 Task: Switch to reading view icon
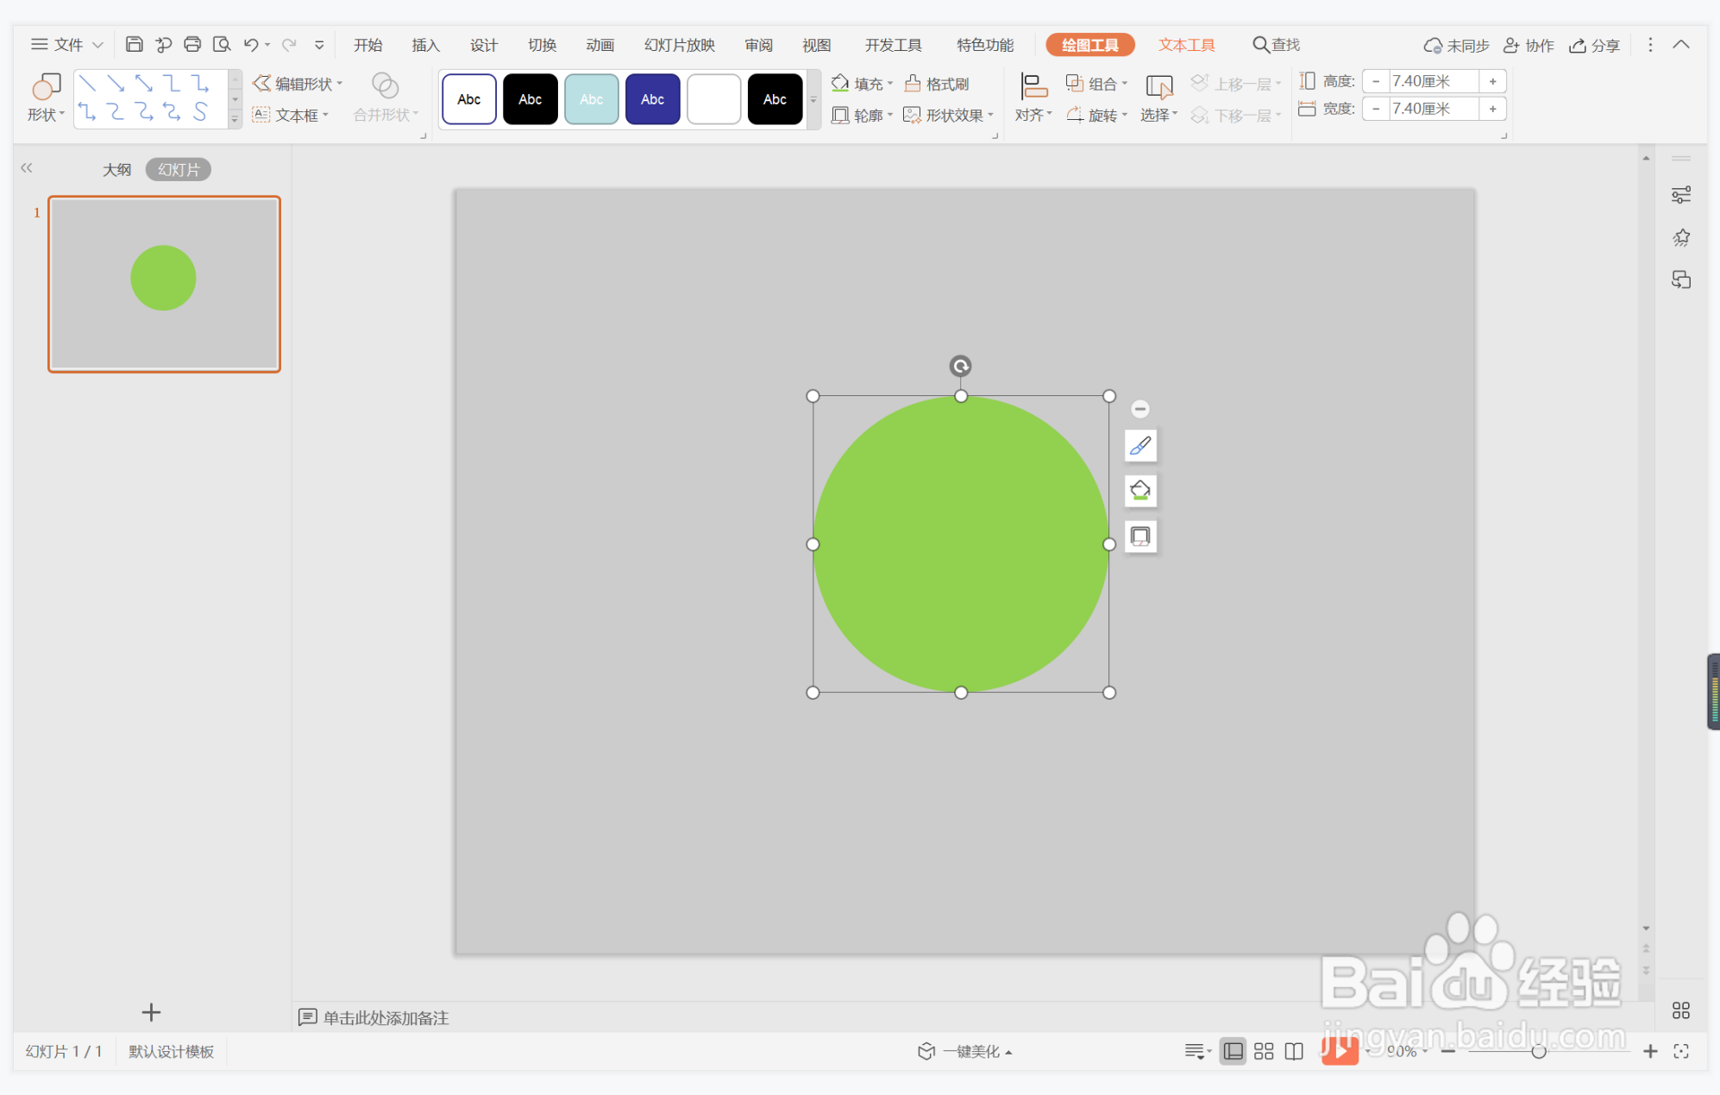(x=1294, y=1051)
